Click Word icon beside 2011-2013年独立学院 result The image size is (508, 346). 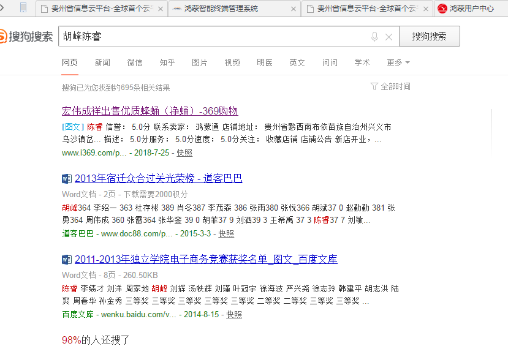coord(67,260)
